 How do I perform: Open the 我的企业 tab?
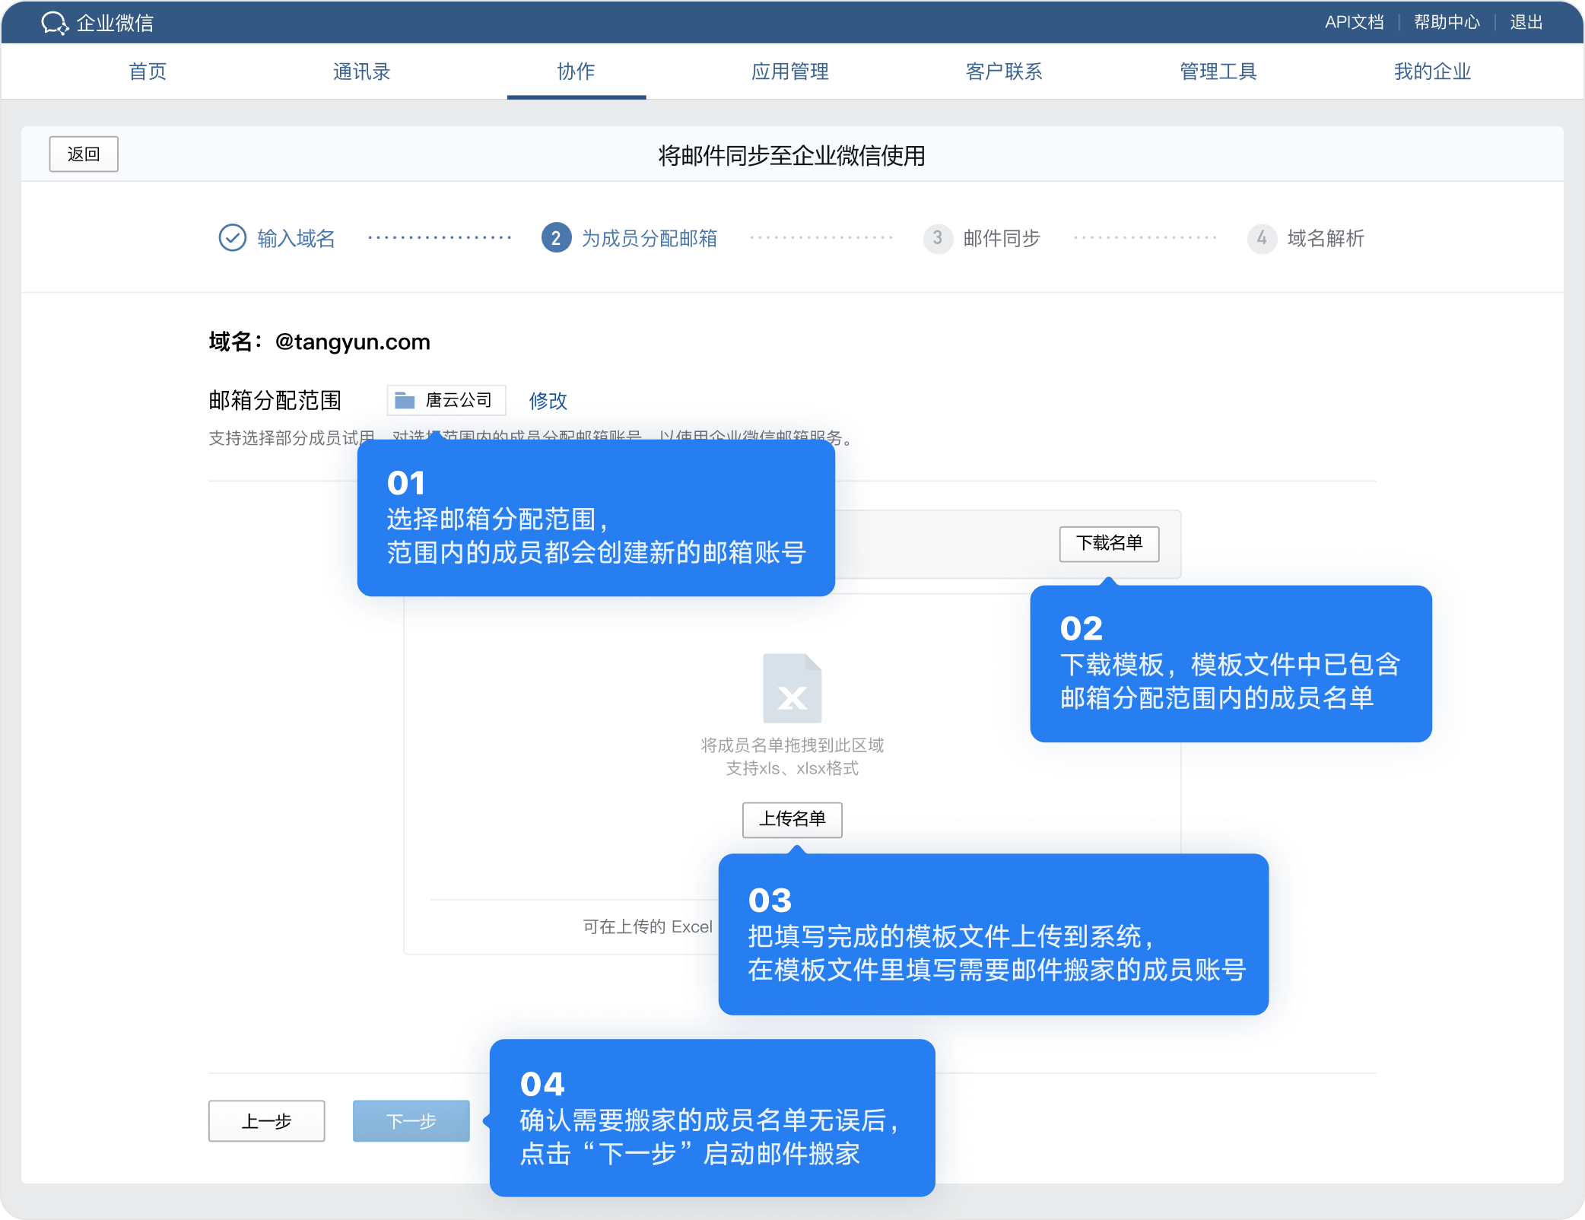[x=1432, y=71]
